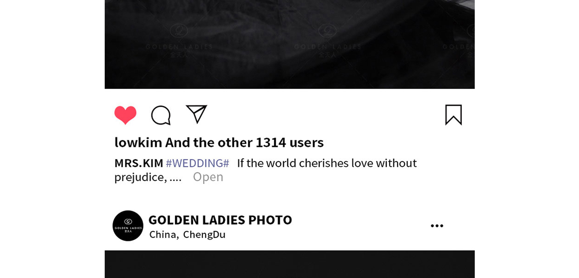Select the caption text about cherishing love
The image size is (579, 278).
pyautogui.click(x=327, y=163)
